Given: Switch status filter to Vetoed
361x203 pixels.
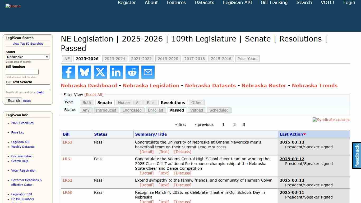Looking at the screenshot, I should pos(197,110).
